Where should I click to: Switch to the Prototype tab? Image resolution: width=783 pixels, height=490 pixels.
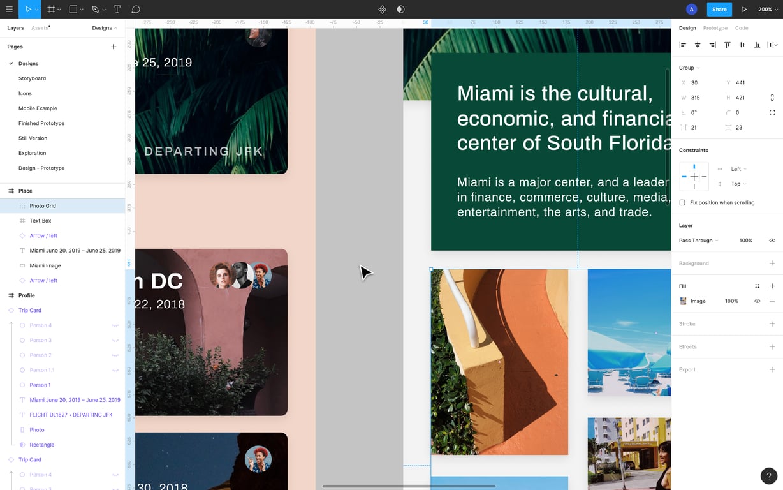click(715, 28)
